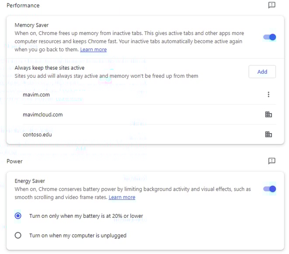Click the managed-by-organization icon beside contoso.edu
This screenshot has width=289, height=254.
[268, 134]
